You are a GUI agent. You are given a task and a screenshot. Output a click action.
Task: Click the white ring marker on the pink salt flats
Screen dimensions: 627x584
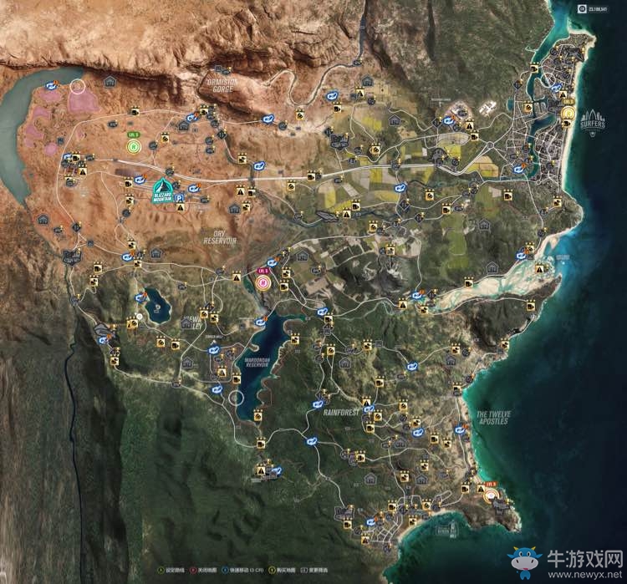(78, 86)
